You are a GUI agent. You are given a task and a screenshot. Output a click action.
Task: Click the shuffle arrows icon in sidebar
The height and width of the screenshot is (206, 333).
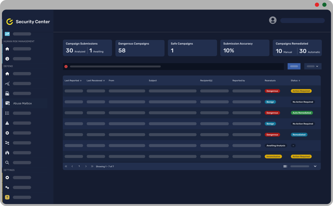(7, 143)
